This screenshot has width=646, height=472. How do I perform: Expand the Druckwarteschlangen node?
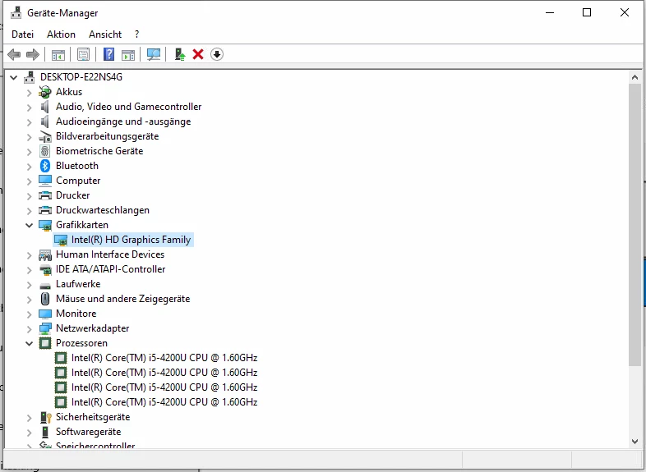(29, 211)
